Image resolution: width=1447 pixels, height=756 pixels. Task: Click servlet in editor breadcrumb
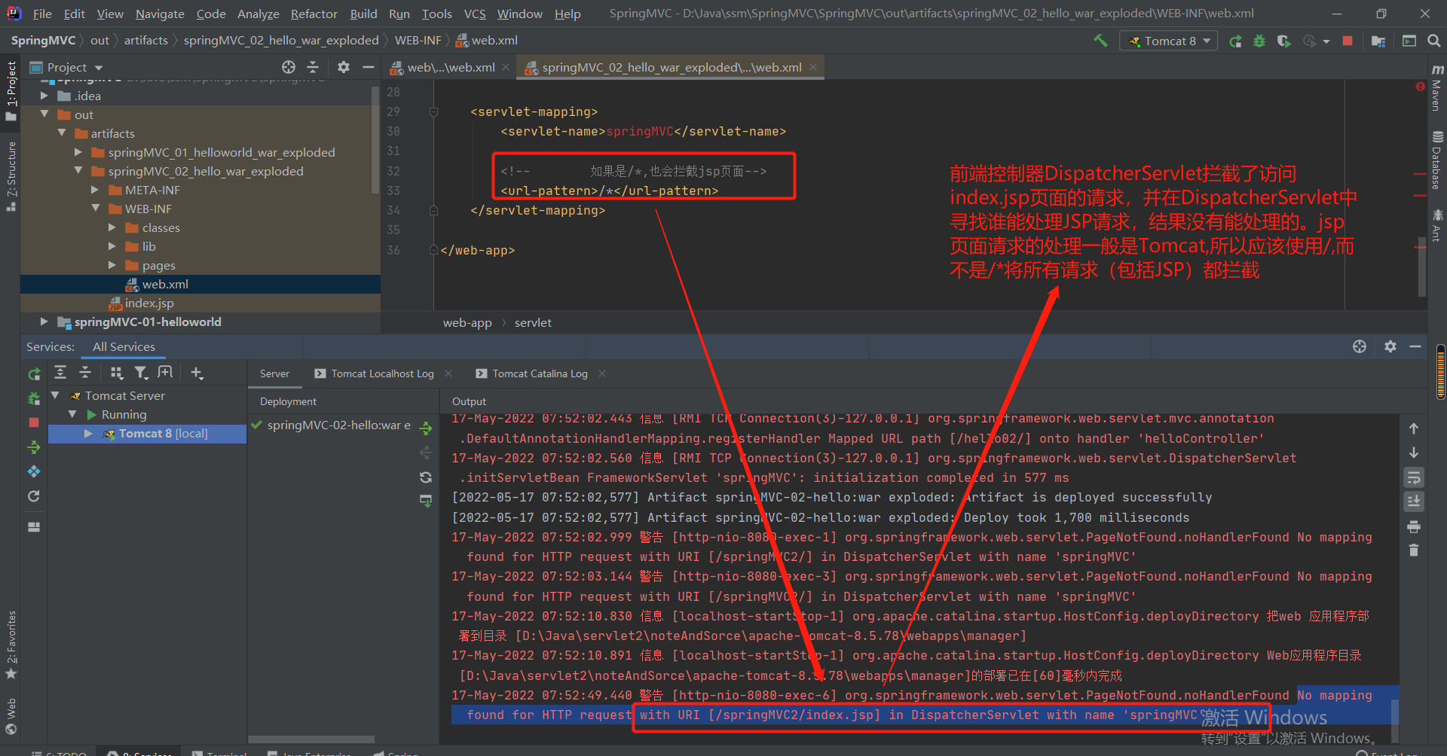(x=533, y=322)
